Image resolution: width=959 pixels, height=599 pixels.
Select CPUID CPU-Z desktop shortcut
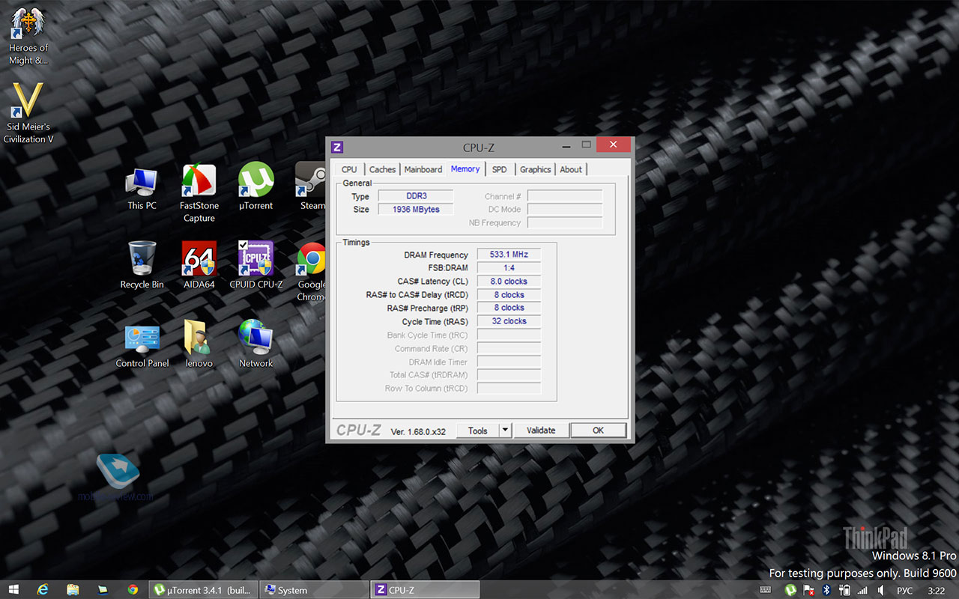(x=255, y=266)
